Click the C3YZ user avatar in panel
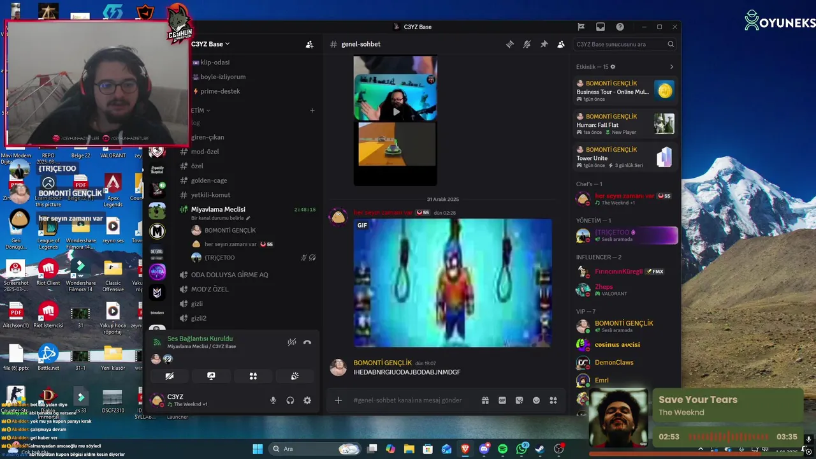 (x=157, y=400)
